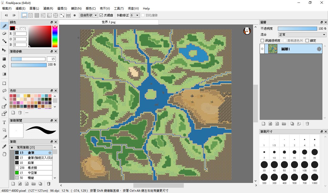Click the Undo arrow in toolbar
The height and width of the screenshot is (193, 328).
[6, 15]
